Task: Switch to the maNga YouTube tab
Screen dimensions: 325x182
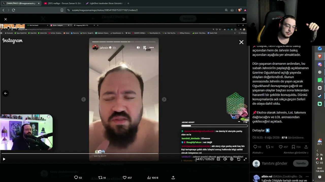Action: 62,3
